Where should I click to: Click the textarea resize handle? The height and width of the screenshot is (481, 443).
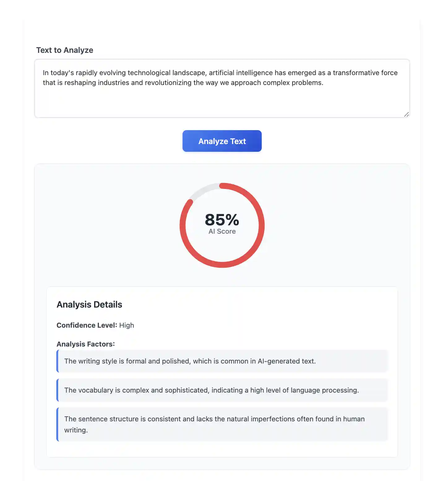pos(406,114)
